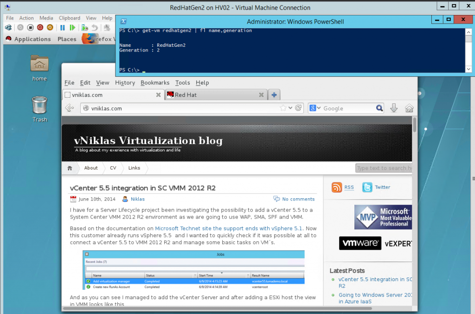This screenshot has height=314, width=475.
Task: Open the Twitter bird icon
Action: (367, 188)
